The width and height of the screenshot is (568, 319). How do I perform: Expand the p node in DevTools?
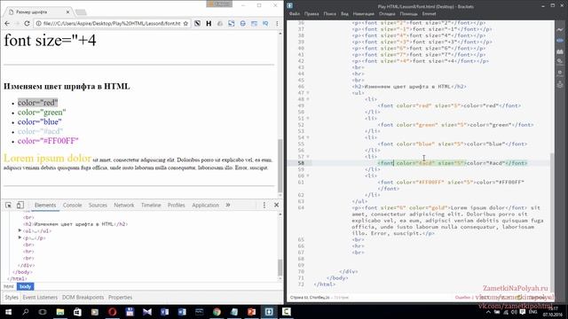(20, 237)
